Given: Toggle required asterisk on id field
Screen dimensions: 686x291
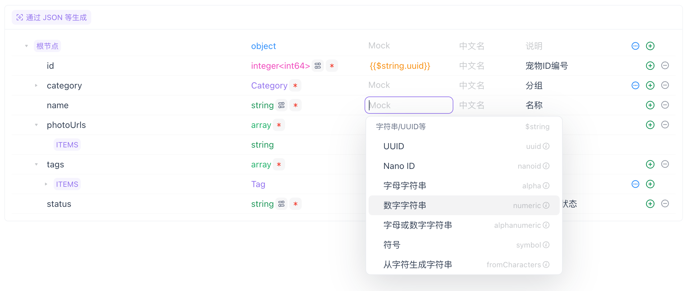Looking at the screenshot, I should pos(332,66).
